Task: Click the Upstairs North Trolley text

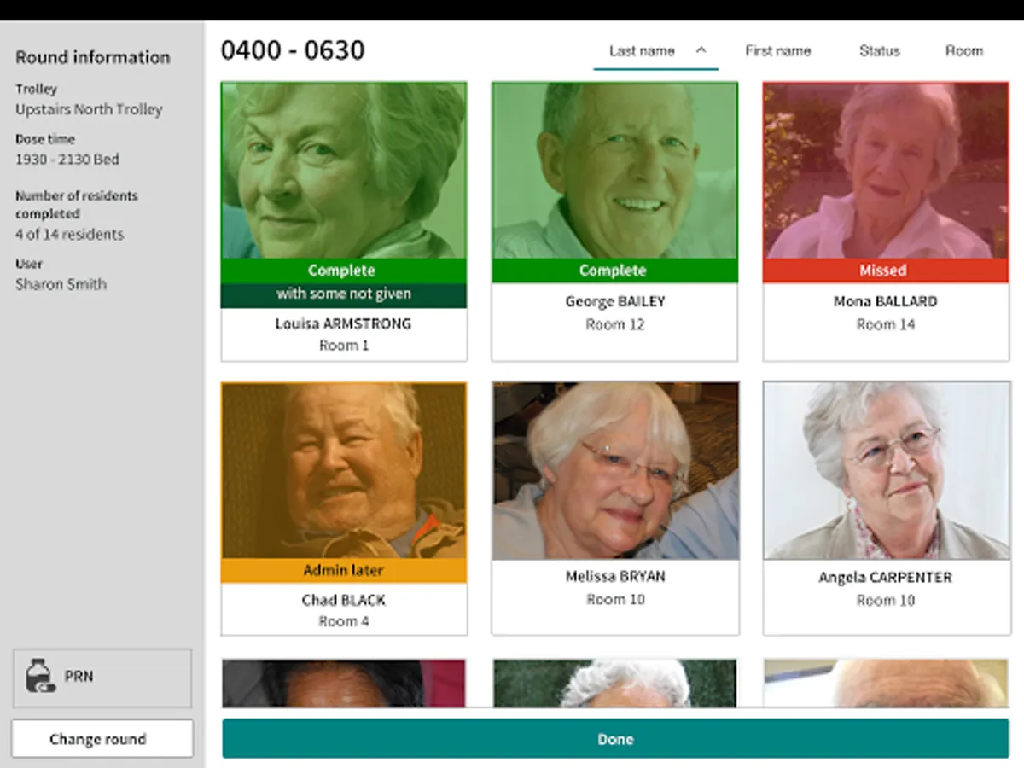Action: pyautogui.click(x=89, y=109)
